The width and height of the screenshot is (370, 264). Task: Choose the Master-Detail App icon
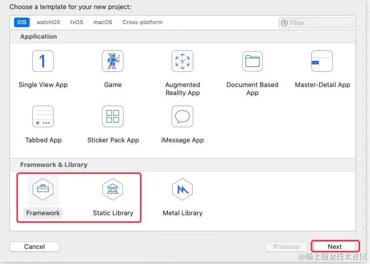tap(322, 61)
